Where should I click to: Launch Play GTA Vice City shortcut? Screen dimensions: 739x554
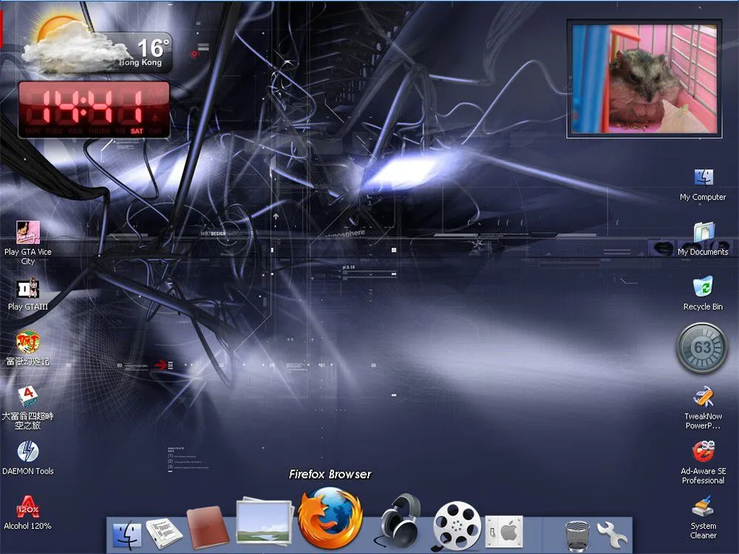pos(28,233)
